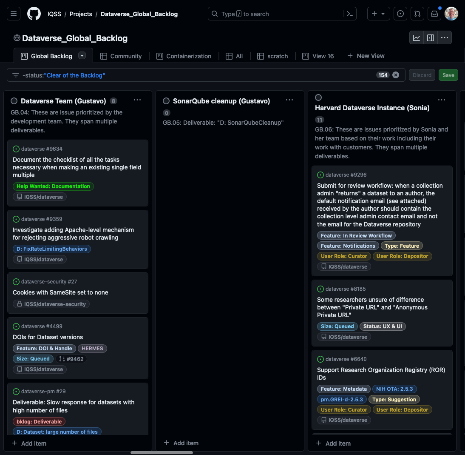Open the "DOIs for Dataset versions" issue

click(48, 337)
